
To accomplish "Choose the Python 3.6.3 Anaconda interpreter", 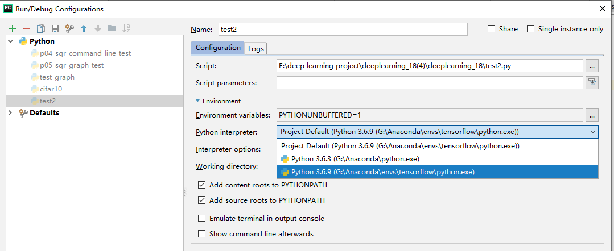I will [438, 159].
